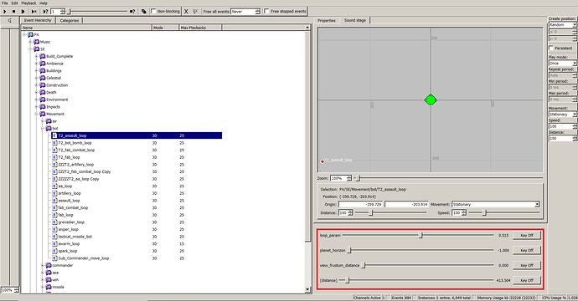Enable the Non-blocking checkbox
Screen dimensions: 578x301
[x=154, y=11]
